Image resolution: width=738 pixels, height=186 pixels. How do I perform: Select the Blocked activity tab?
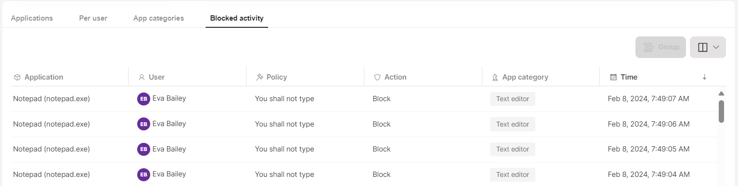[x=237, y=18]
